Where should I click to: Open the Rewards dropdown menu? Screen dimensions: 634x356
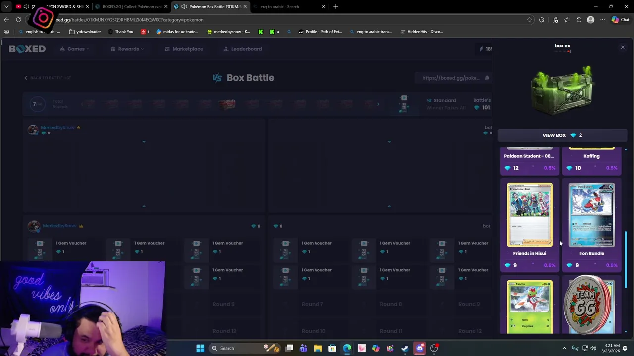coord(127,49)
